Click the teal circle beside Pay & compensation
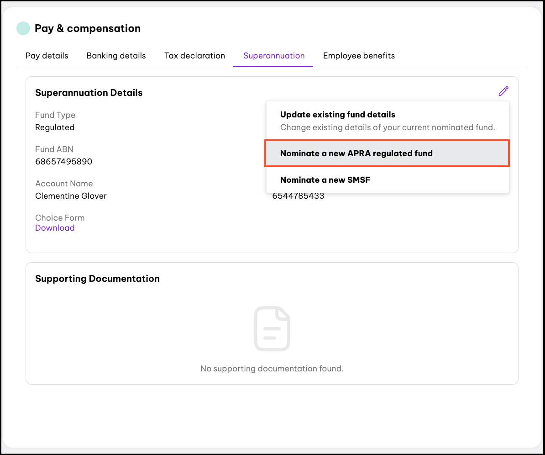 pyautogui.click(x=23, y=28)
